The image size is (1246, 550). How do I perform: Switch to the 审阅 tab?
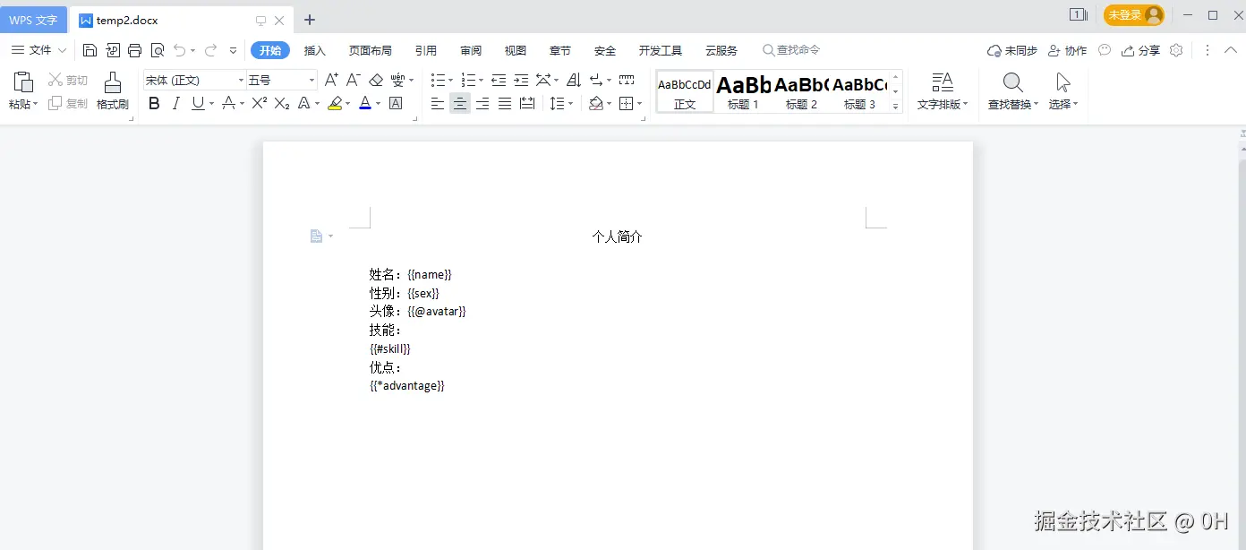coord(471,50)
